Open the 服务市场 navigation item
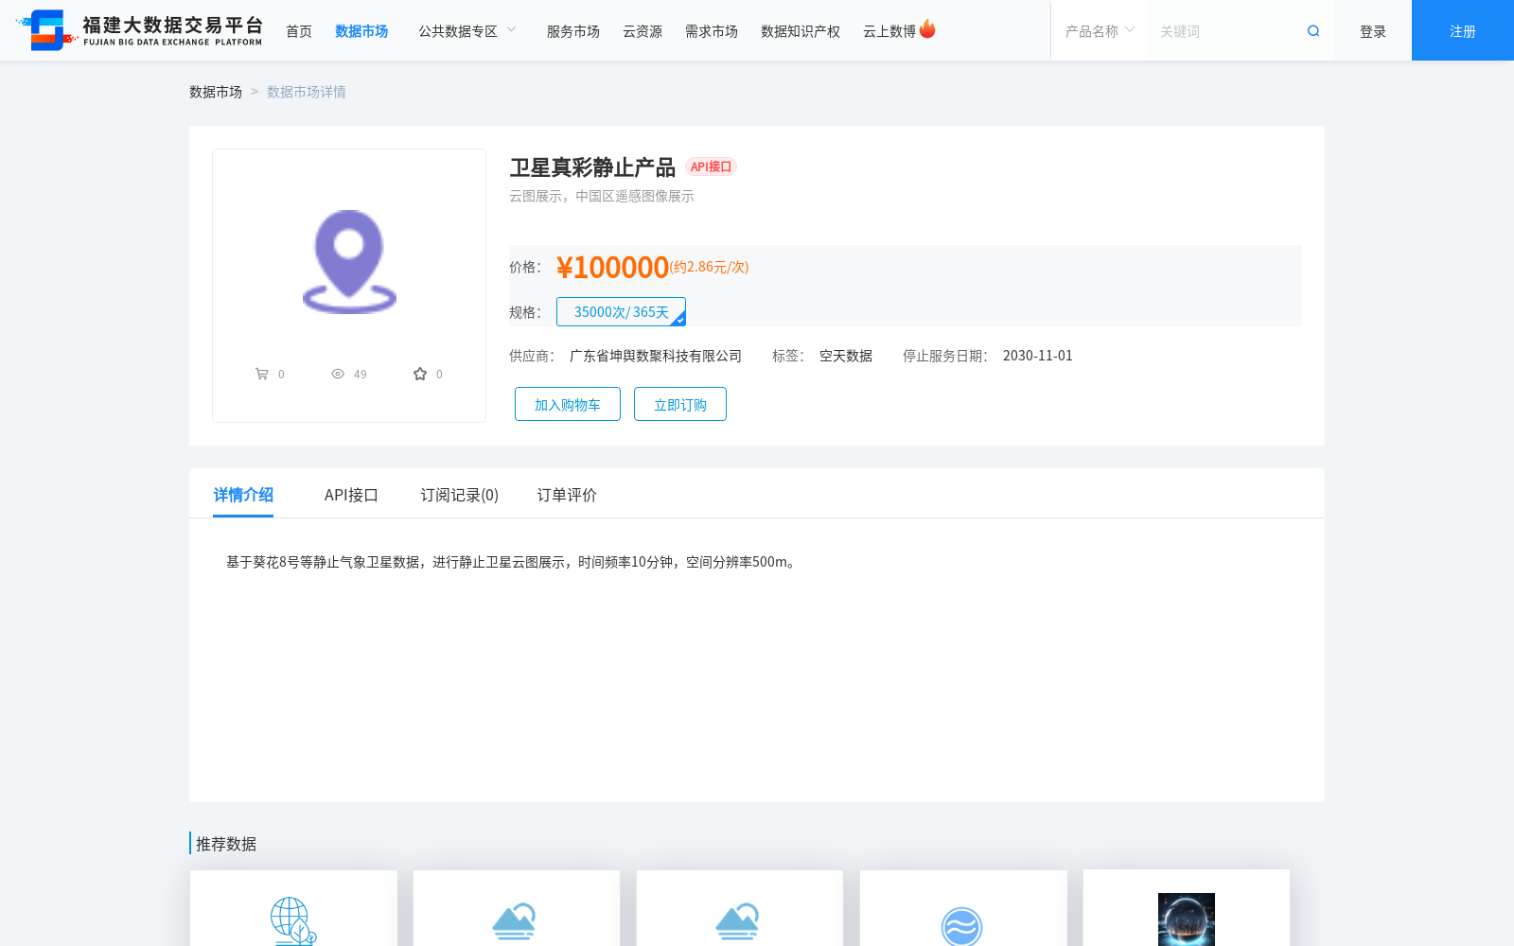 click(573, 31)
